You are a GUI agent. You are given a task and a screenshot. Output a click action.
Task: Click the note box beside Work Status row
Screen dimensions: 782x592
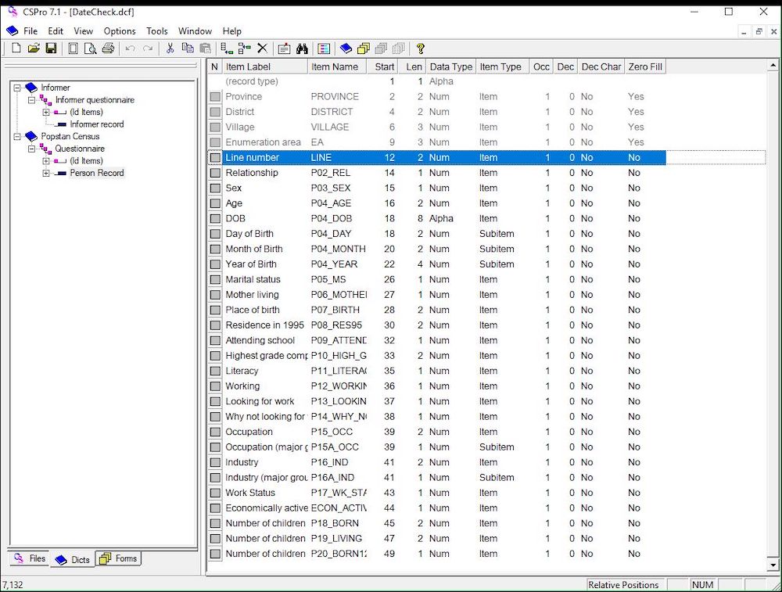215,493
